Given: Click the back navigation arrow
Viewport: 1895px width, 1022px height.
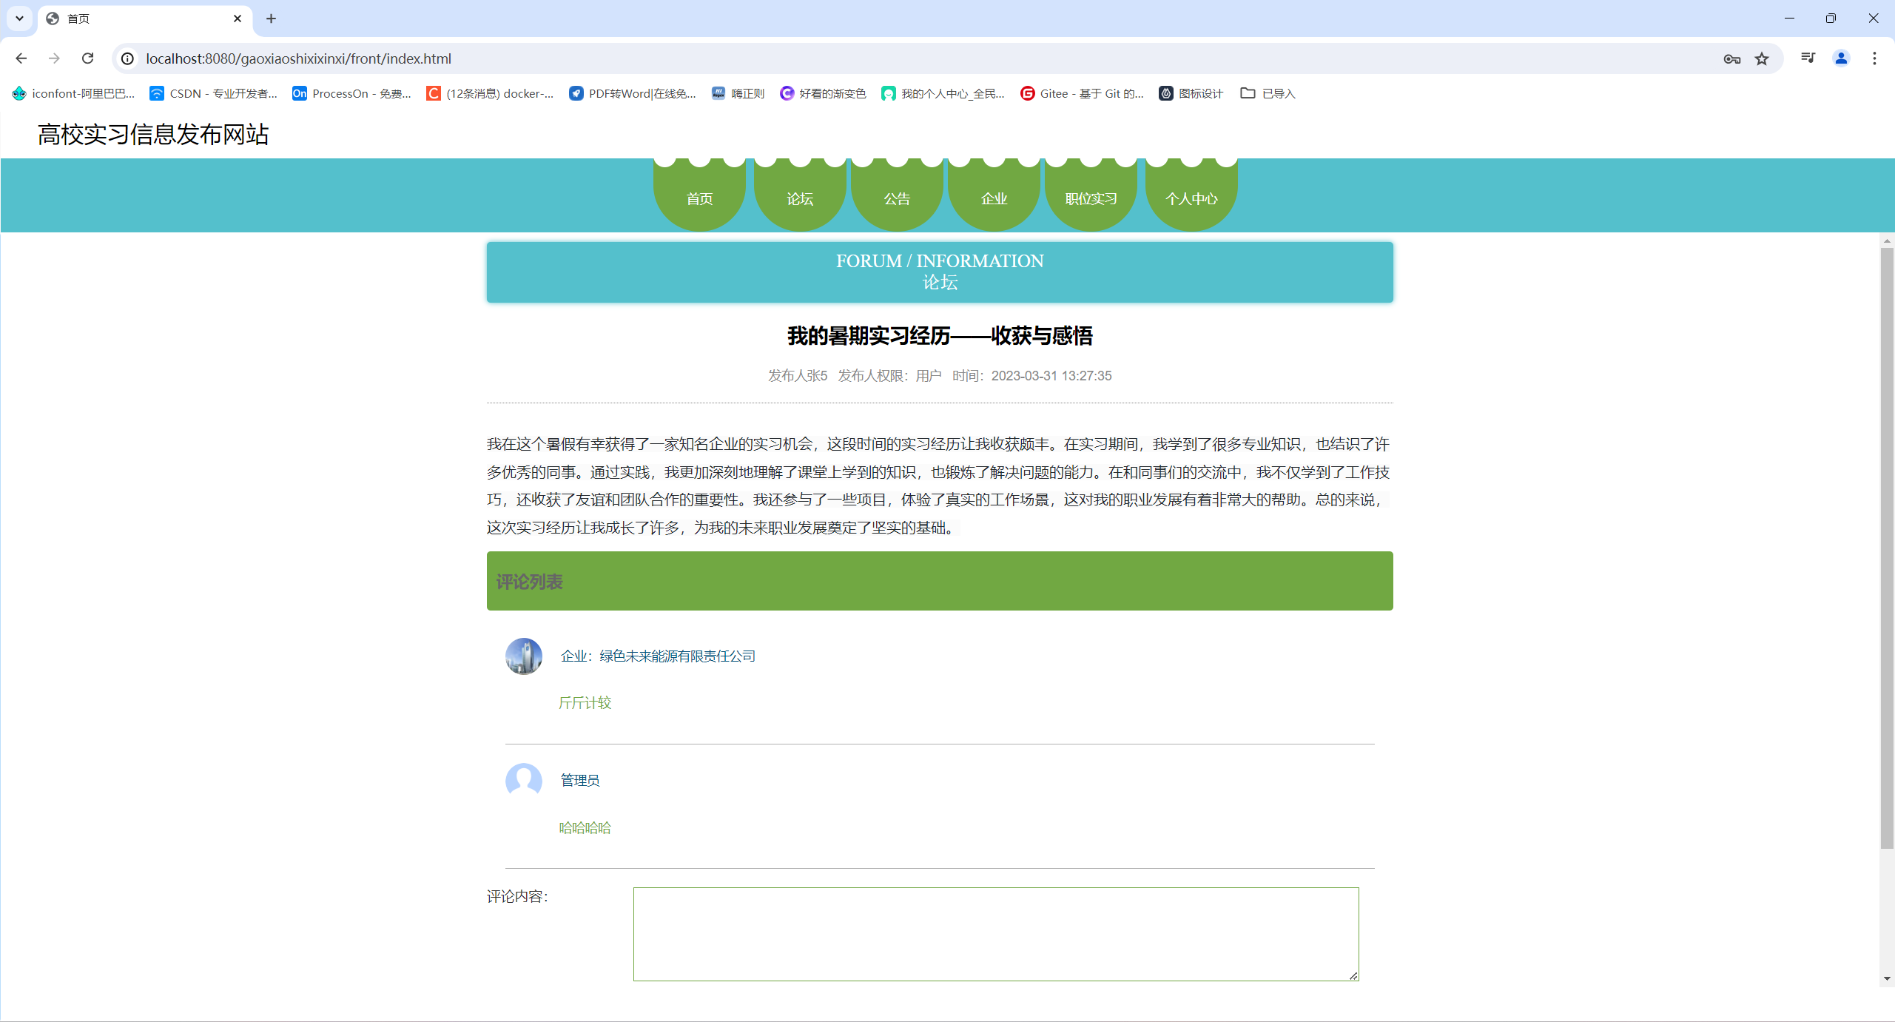Looking at the screenshot, I should [x=21, y=58].
